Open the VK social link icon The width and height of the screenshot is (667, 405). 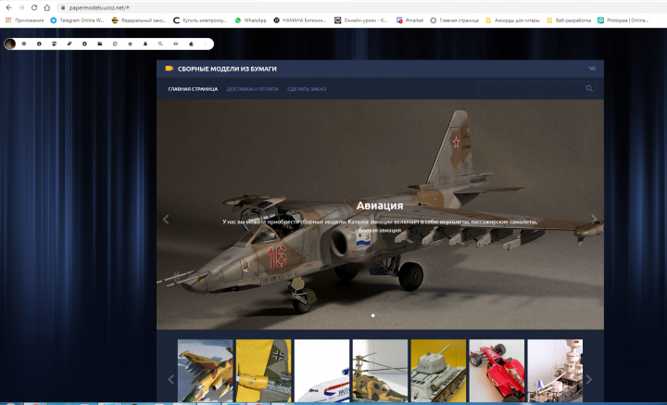point(592,69)
